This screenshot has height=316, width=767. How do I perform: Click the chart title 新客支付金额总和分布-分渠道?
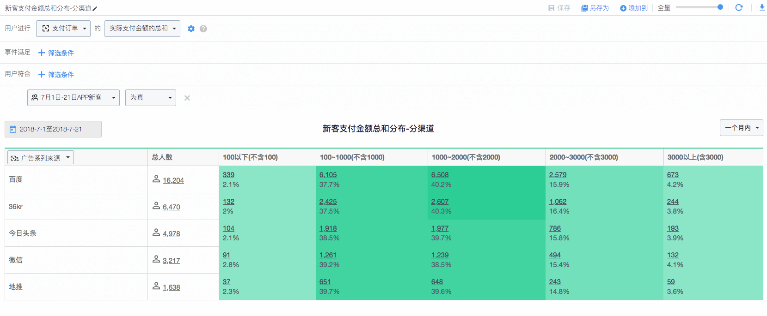(x=378, y=129)
